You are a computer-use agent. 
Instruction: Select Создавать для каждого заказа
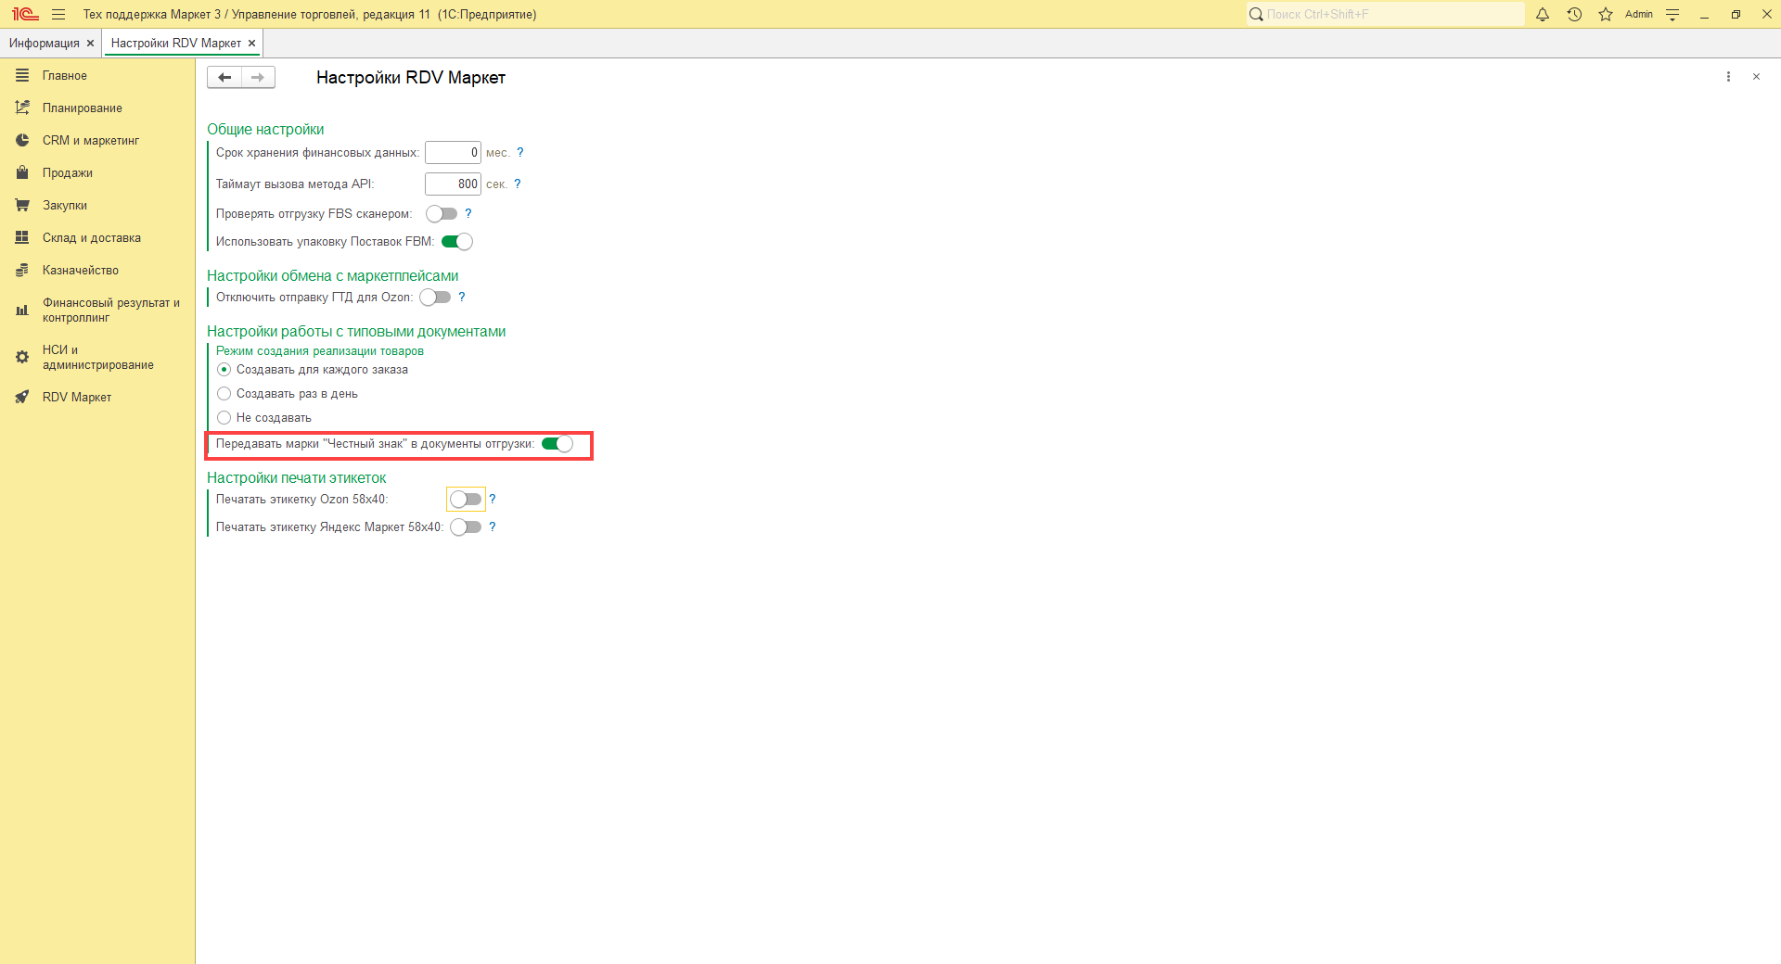click(313, 369)
